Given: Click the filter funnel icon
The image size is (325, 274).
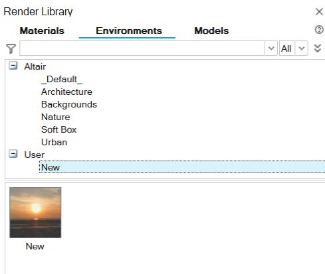Looking at the screenshot, I should [x=11, y=48].
